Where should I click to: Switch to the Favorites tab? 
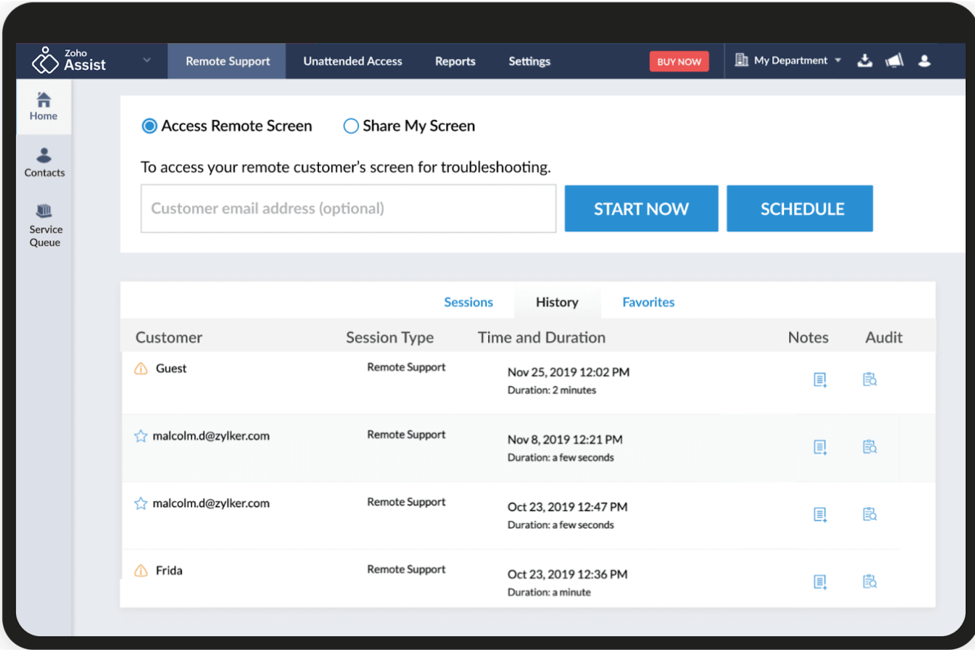tap(648, 302)
